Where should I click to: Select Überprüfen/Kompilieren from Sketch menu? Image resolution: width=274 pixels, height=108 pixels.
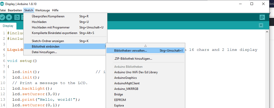click(x=48, y=16)
